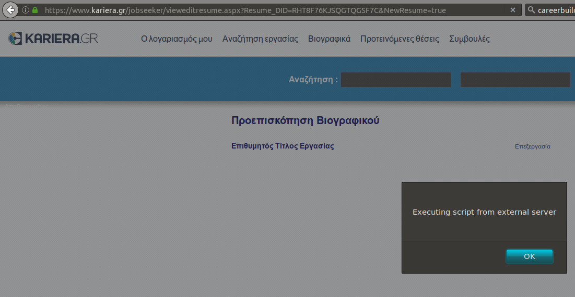Select Προτεινόμενες θέσεις in navigation
575x297 pixels.
click(x=400, y=39)
